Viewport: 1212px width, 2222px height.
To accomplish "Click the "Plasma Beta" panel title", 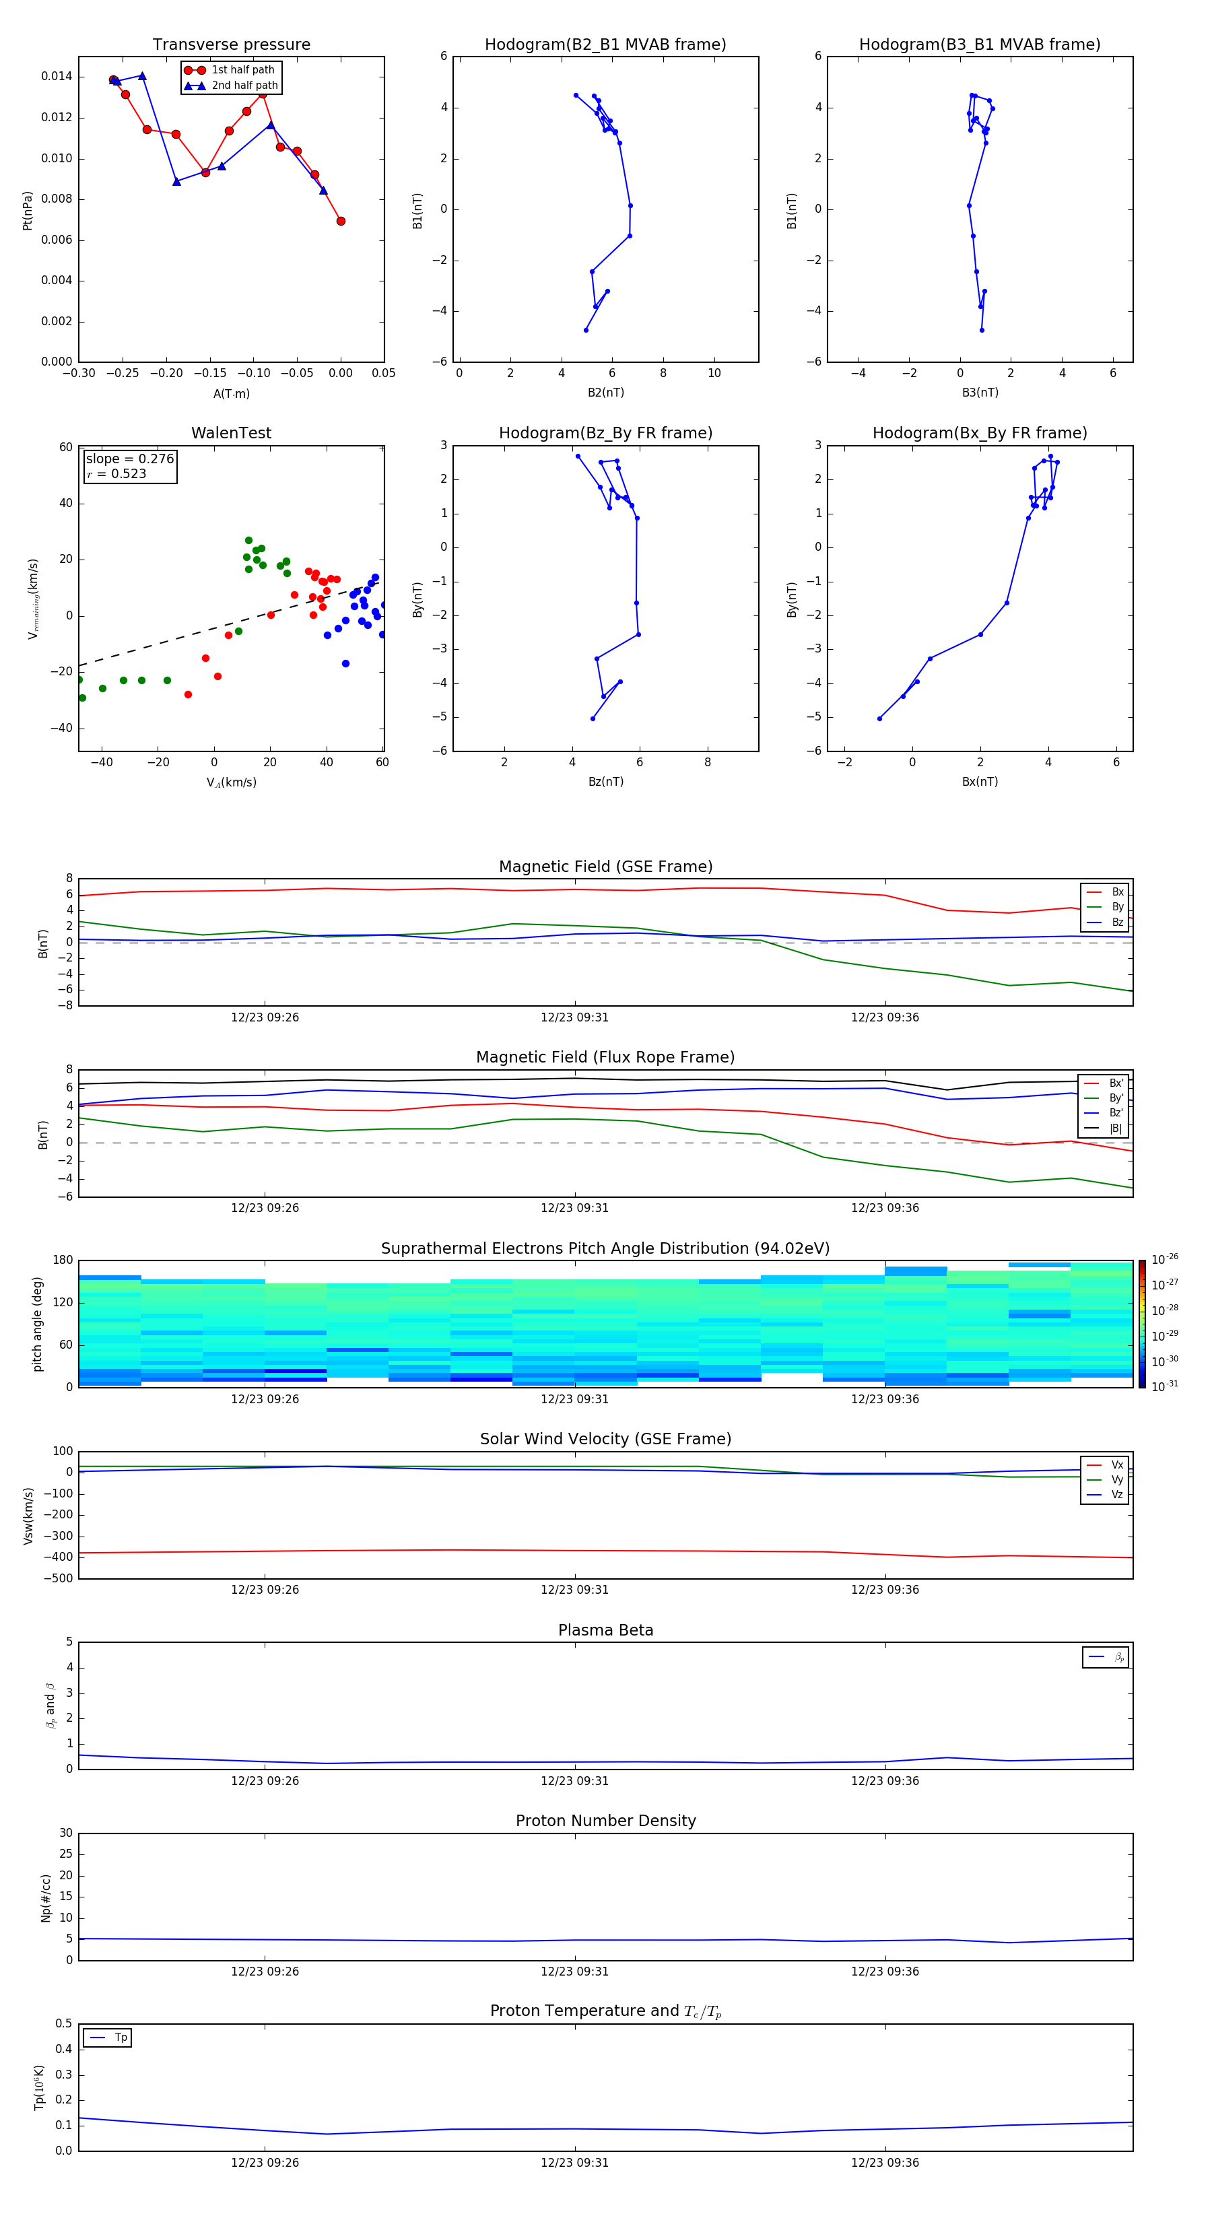I will 605,1631.
